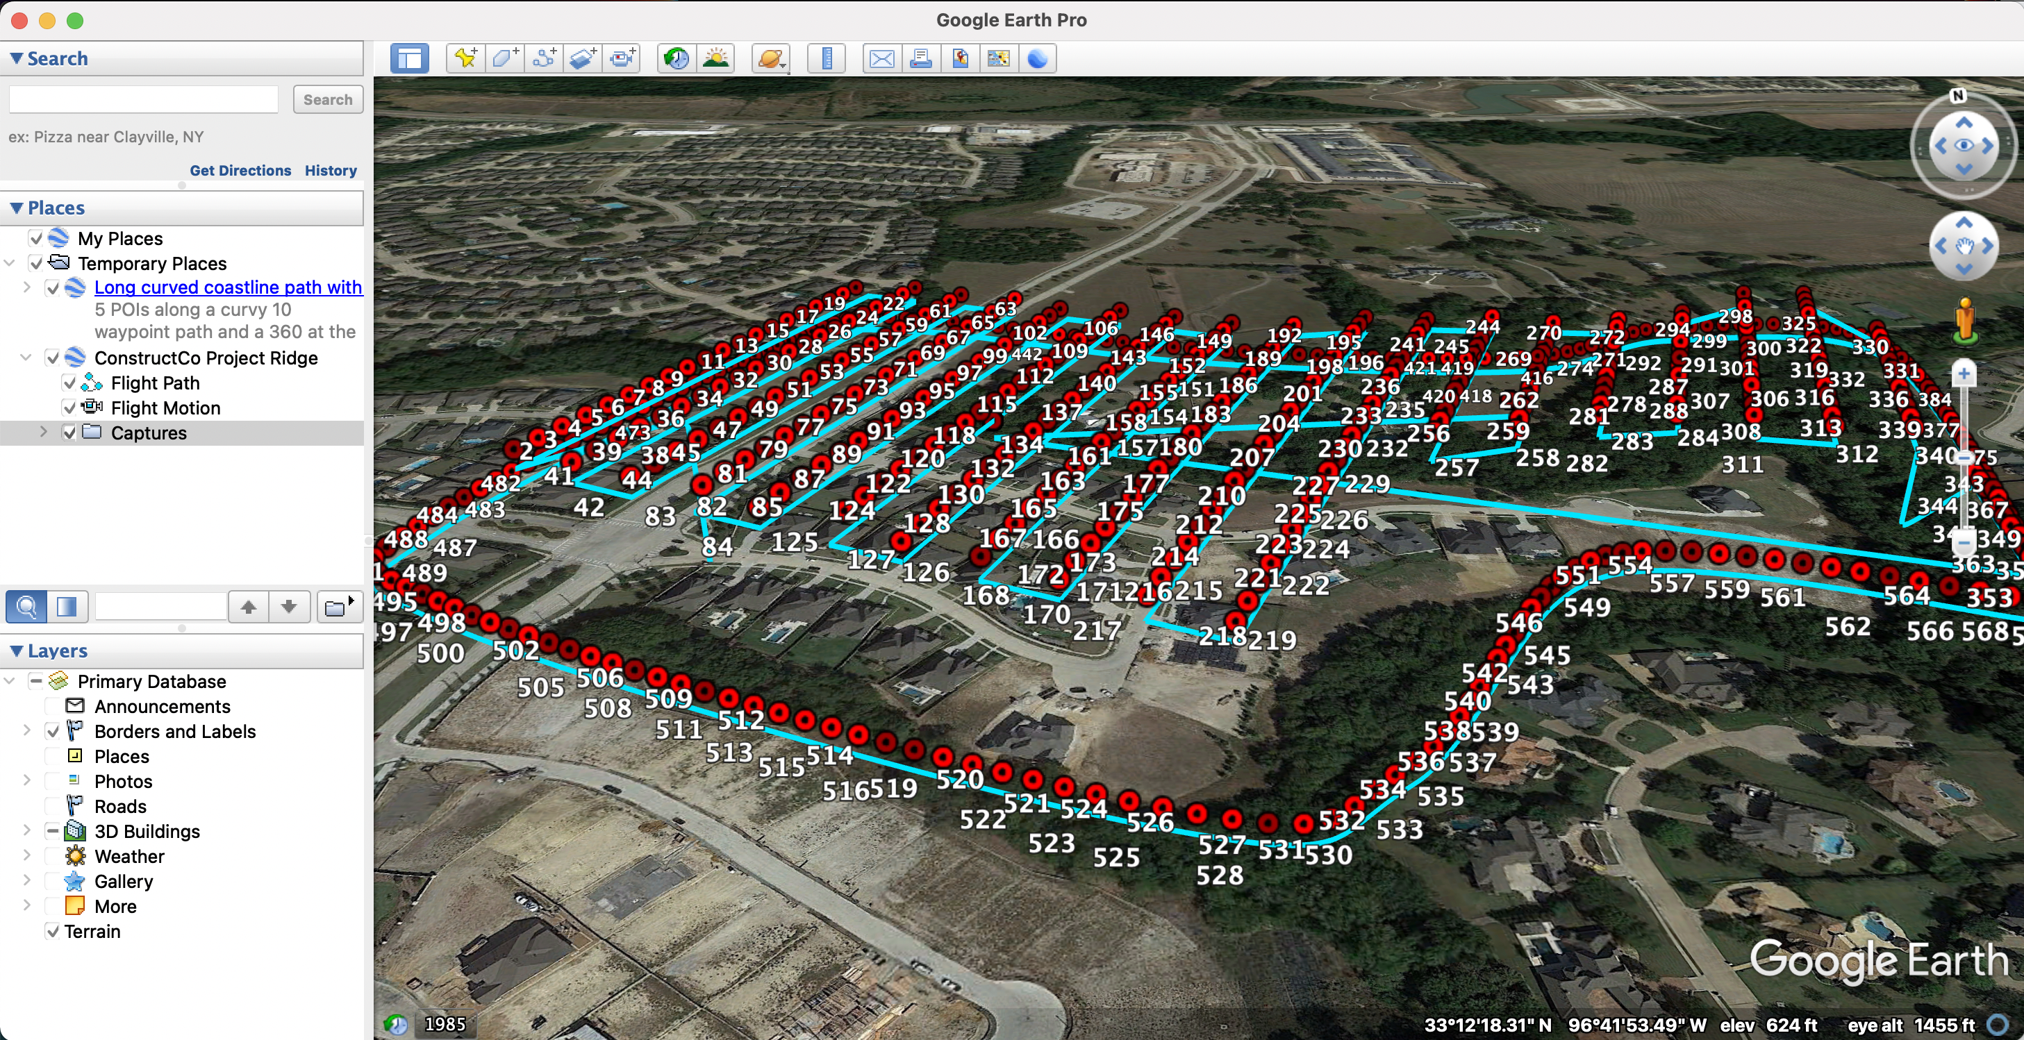The width and height of the screenshot is (2024, 1040).
Task: Click waypoint label 528 on map
Action: click(1220, 875)
